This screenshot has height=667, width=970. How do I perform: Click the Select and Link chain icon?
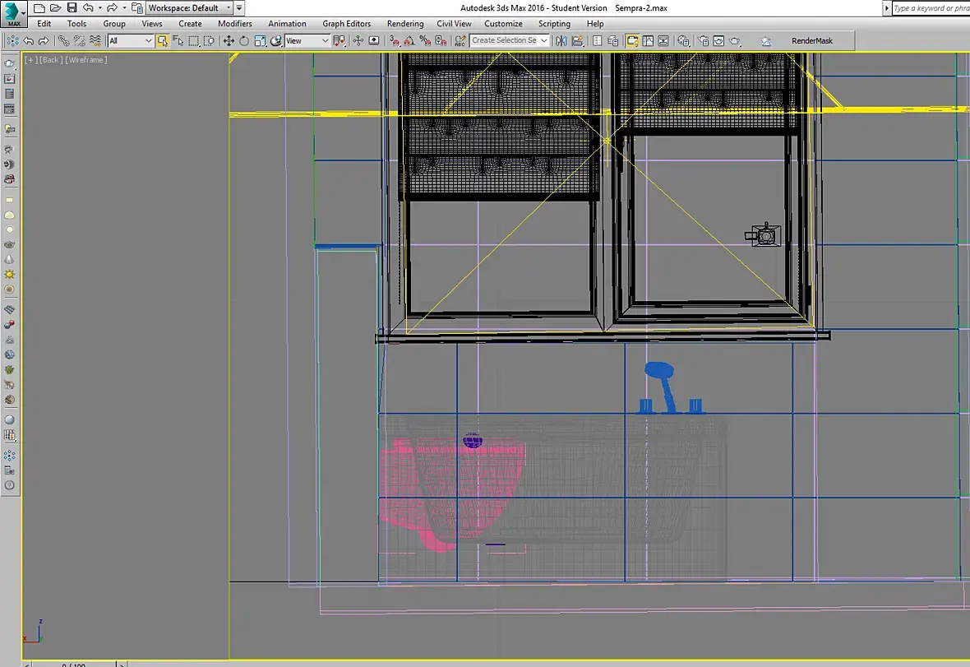[x=63, y=41]
